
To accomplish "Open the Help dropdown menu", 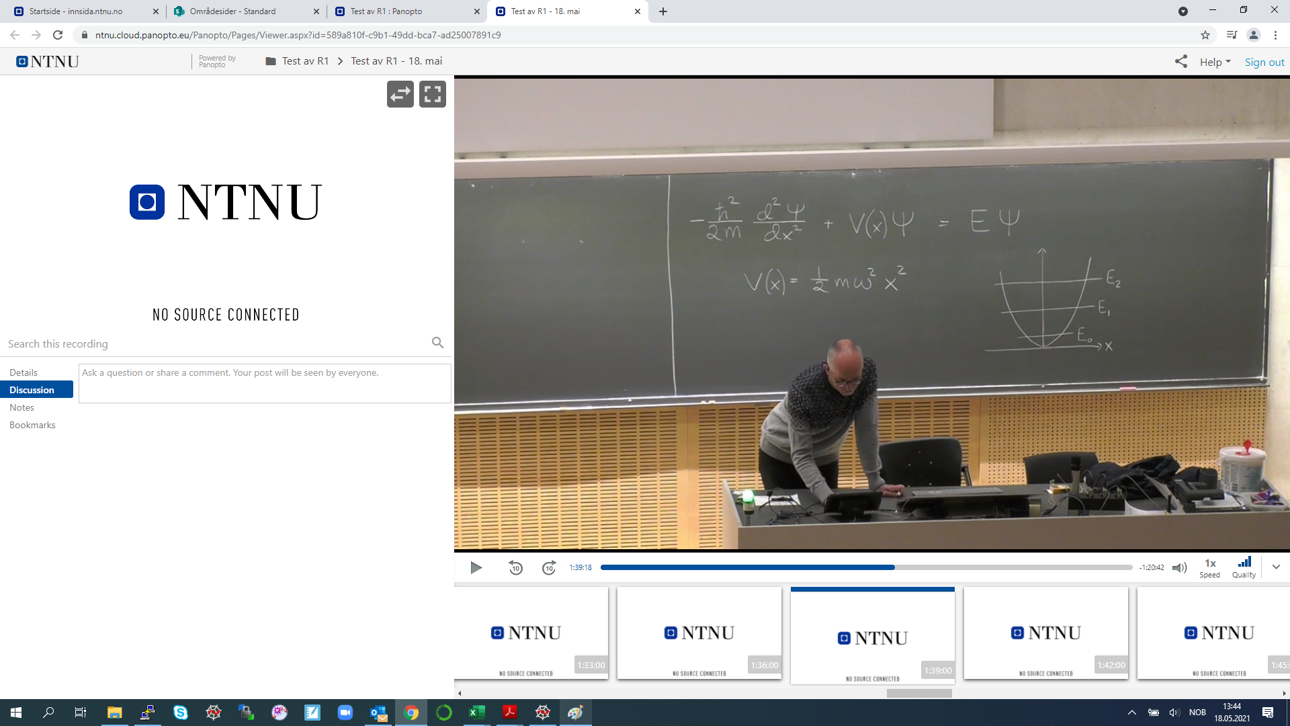I will pyautogui.click(x=1215, y=62).
